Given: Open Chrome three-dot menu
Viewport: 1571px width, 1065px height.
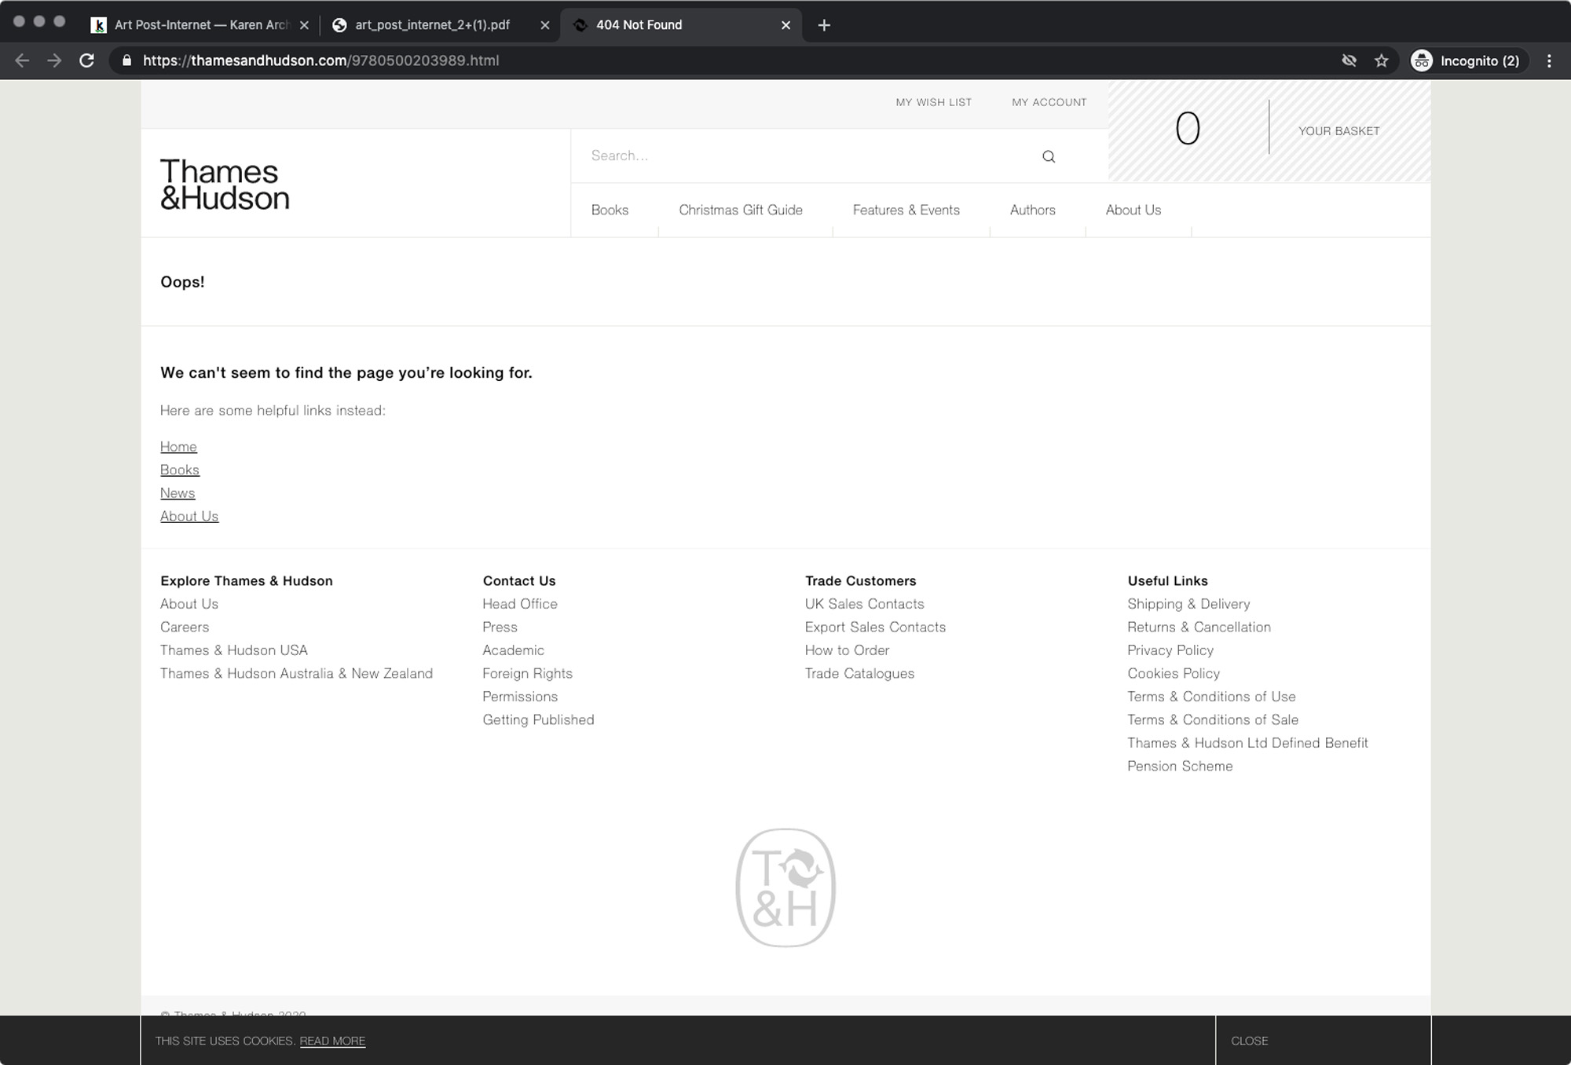Looking at the screenshot, I should point(1549,60).
